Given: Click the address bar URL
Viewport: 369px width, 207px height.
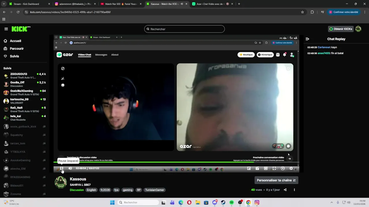Looking at the screenshot, I should (70, 12).
